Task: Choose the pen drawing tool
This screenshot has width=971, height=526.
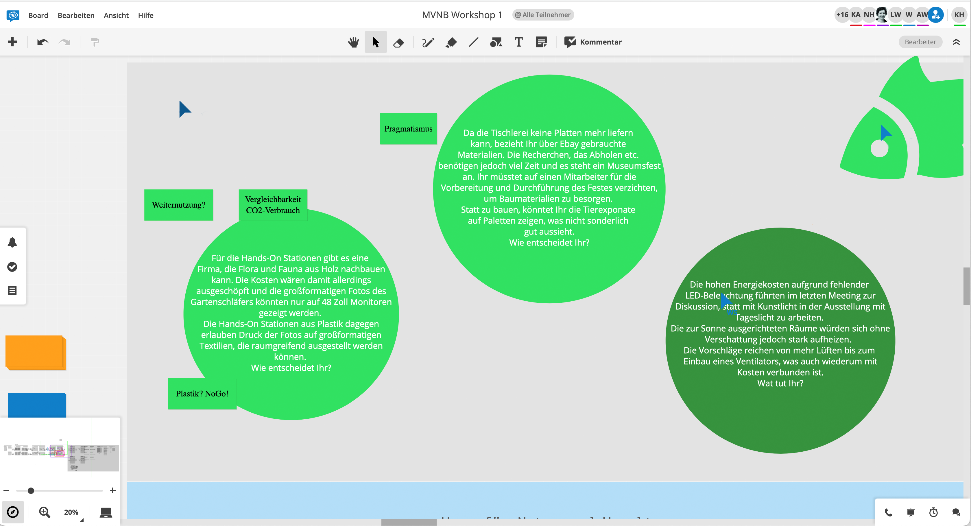Action: tap(428, 42)
